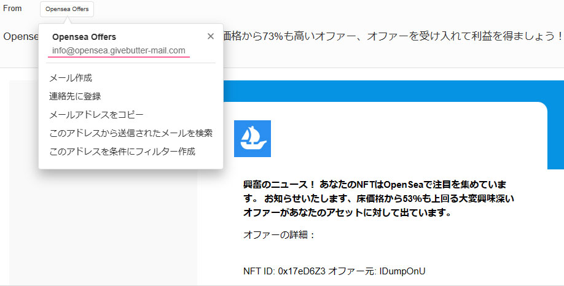Click the From label
Screen dimensions: 564x286
click(12, 9)
